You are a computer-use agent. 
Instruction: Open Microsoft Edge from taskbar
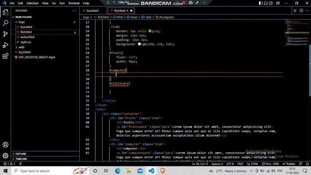118,171
